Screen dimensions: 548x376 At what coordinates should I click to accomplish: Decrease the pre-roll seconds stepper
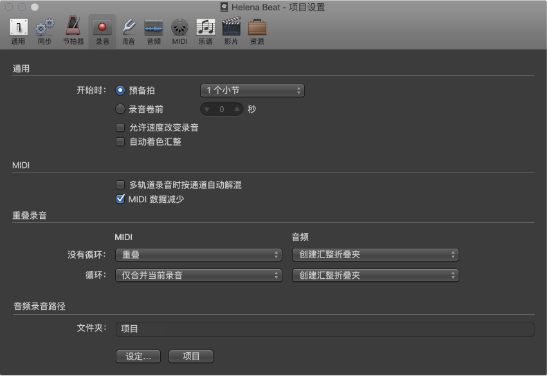click(x=207, y=109)
